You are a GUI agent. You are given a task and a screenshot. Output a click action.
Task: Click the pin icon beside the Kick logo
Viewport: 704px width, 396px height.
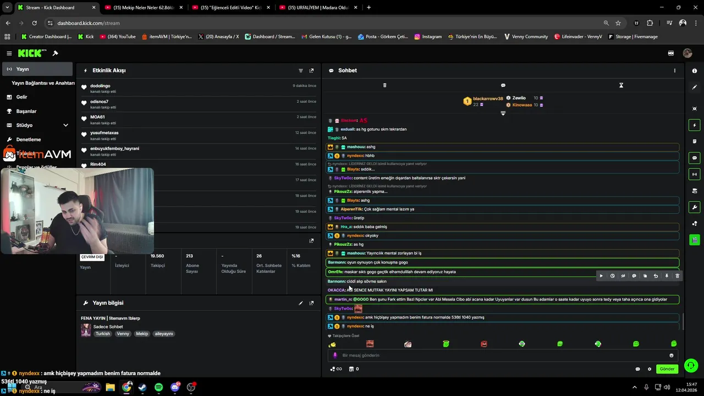tap(55, 53)
